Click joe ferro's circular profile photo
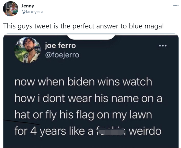Viewport: 181px width, 148px height. tap(28, 50)
